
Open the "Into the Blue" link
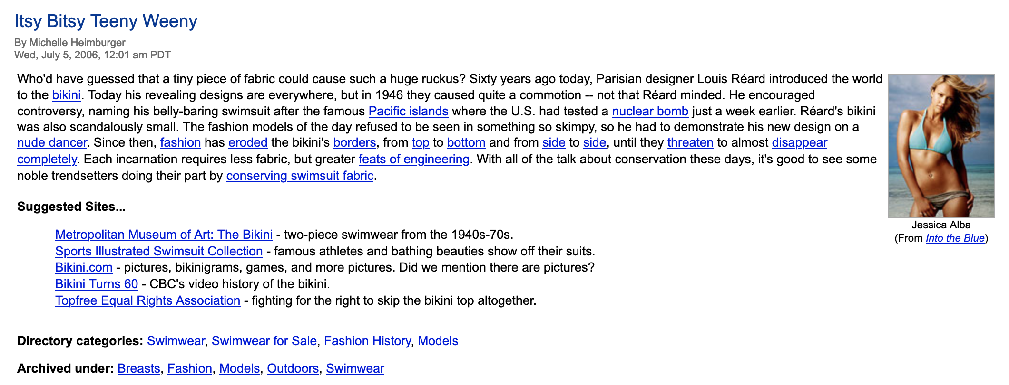point(954,238)
